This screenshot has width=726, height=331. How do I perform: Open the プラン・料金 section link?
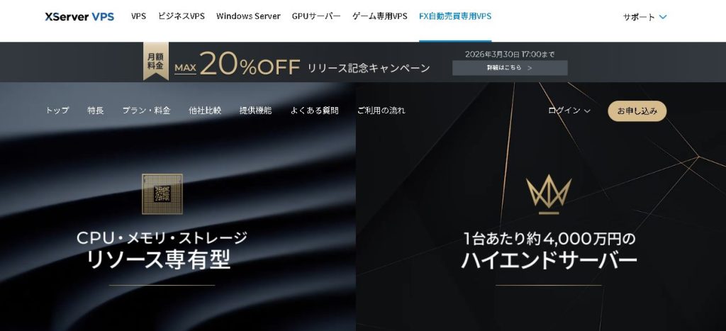click(146, 111)
